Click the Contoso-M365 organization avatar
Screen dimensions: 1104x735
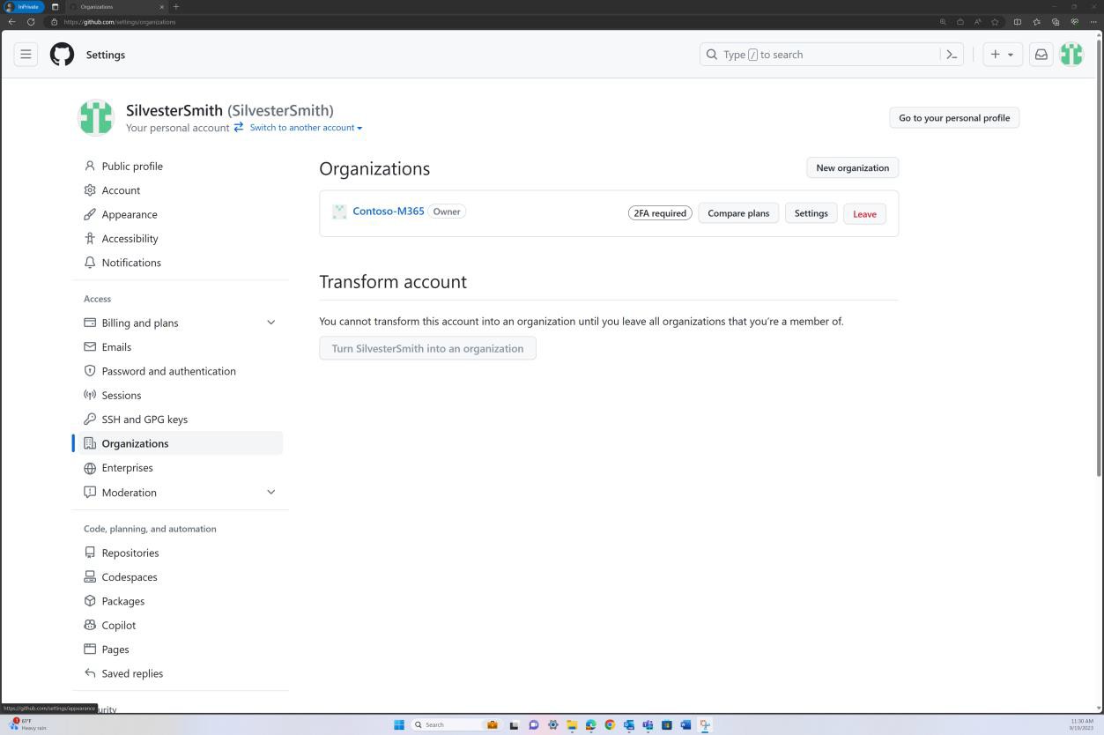339,211
